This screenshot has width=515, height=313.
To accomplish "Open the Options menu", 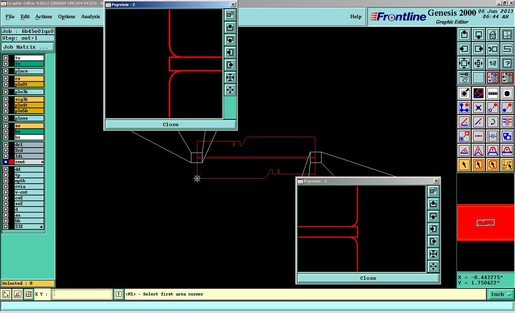I will click(67, 16).
